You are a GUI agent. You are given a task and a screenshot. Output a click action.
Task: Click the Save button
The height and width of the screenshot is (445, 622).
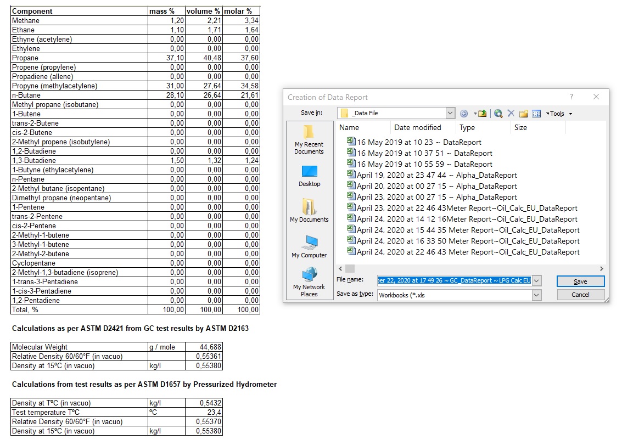click(580, 281)
